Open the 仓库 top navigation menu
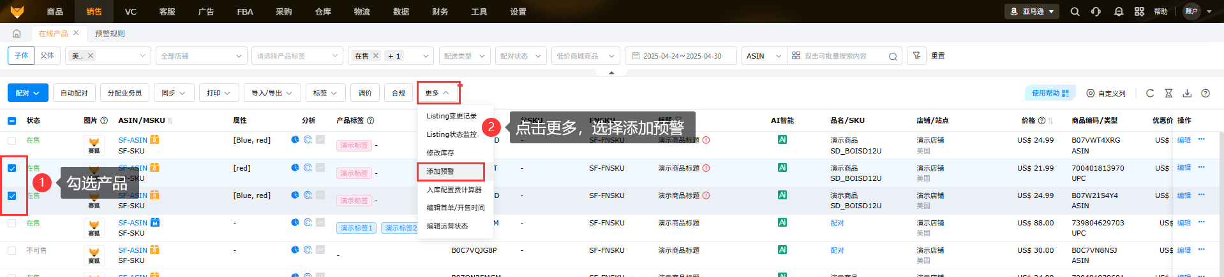The image size is (1224, 277). click(x=323, y=11)
